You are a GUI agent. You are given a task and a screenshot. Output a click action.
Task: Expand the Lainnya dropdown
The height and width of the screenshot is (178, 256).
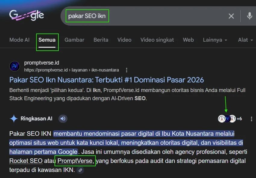(x=215, y=40)
